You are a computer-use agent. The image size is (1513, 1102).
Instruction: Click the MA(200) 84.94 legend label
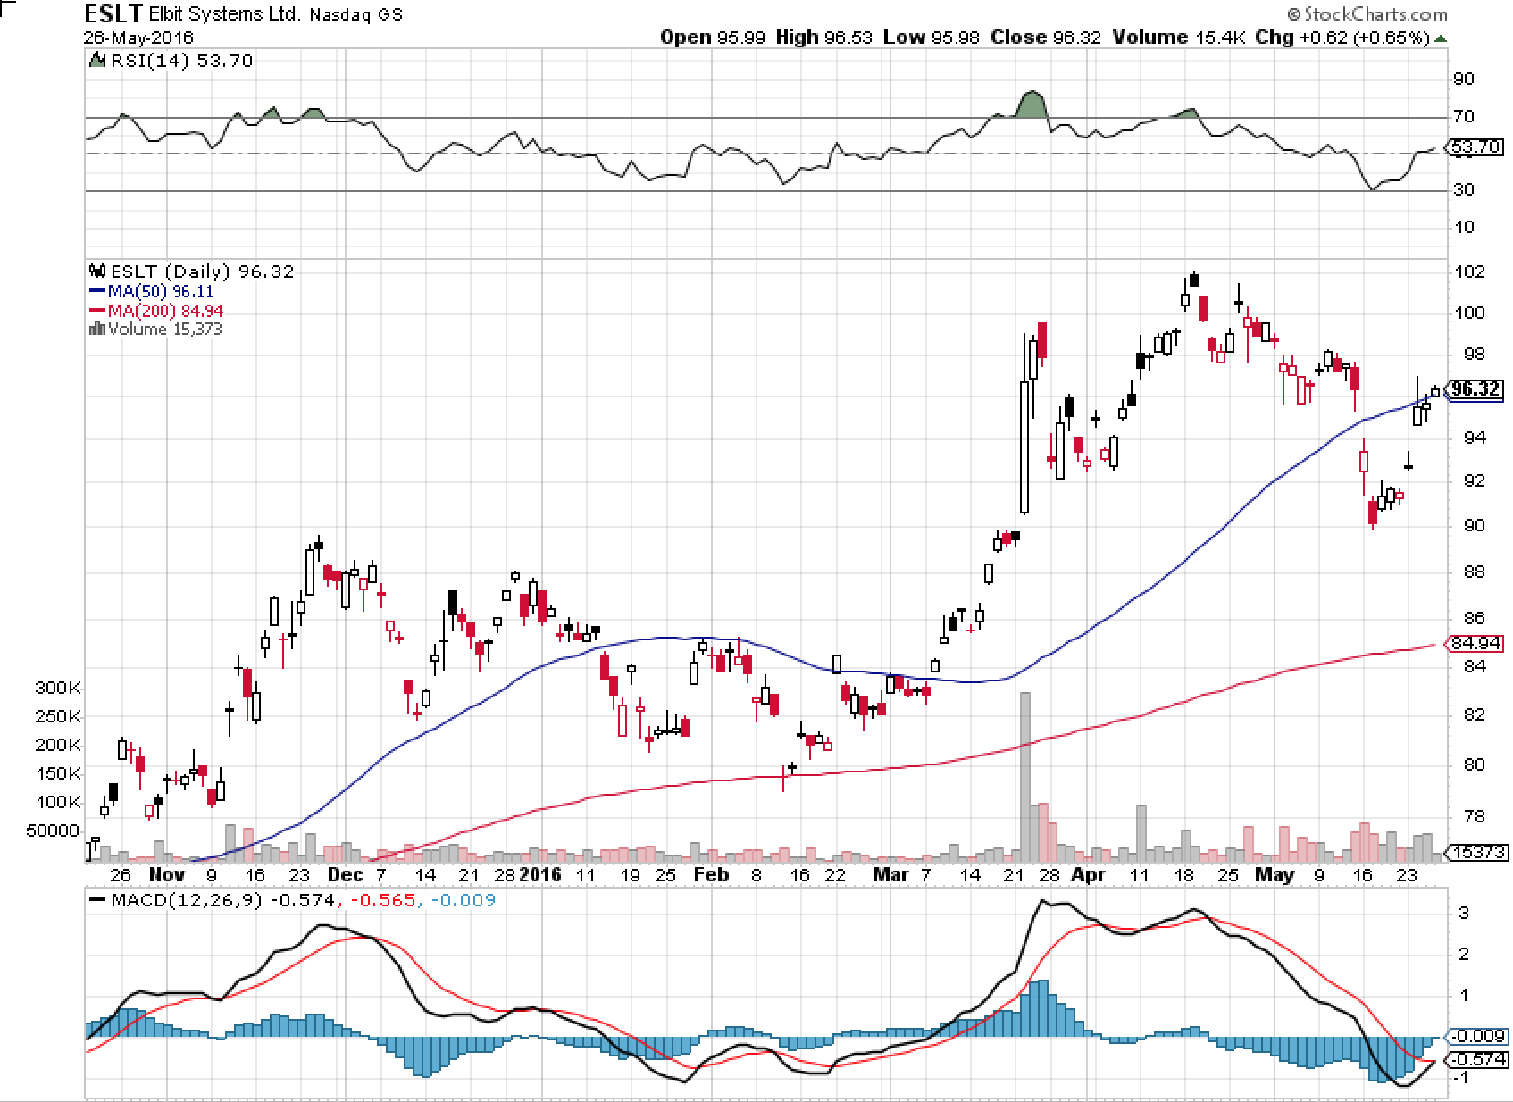(165, 311)
